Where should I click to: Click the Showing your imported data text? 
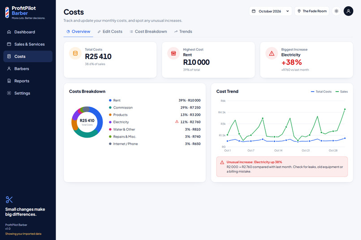23,234
